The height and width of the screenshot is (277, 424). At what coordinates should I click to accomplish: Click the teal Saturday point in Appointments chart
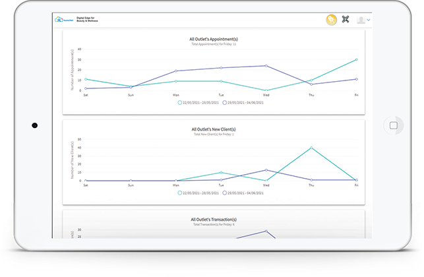point(86,79)
